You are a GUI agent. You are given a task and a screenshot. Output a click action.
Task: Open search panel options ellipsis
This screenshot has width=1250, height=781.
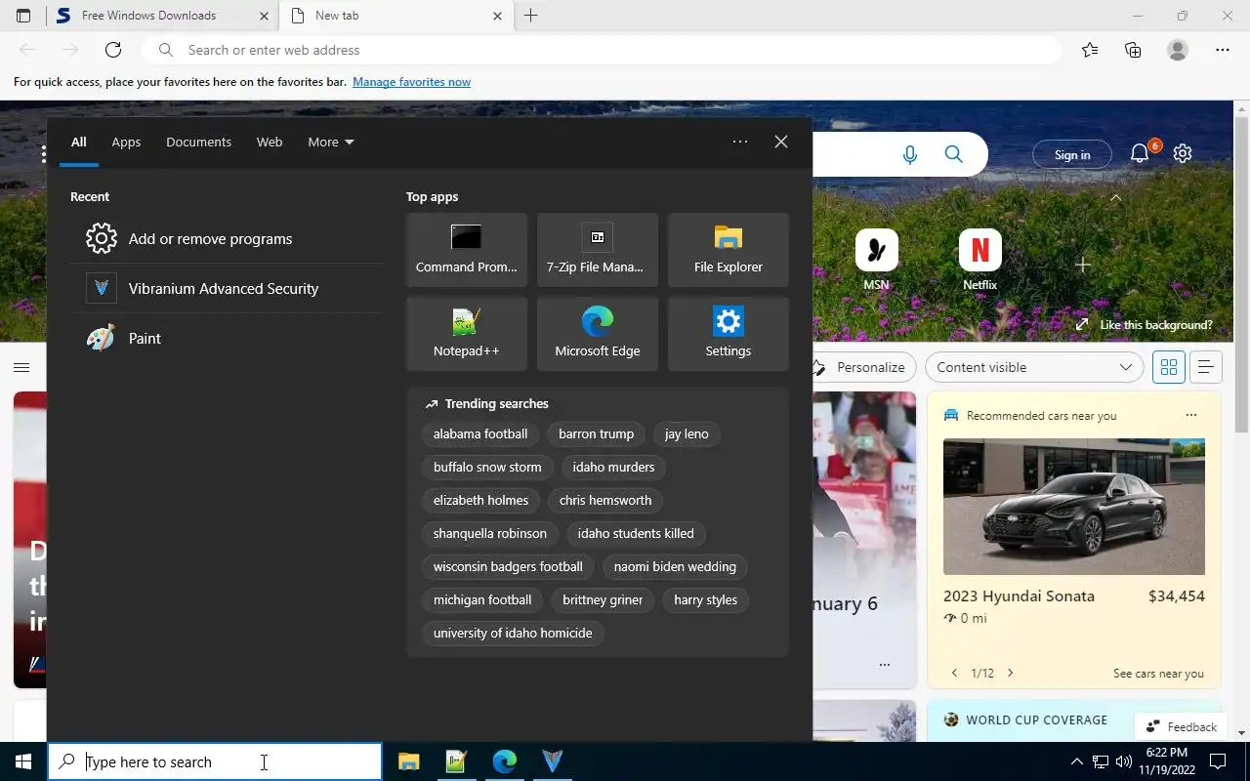tap(740, 142)
